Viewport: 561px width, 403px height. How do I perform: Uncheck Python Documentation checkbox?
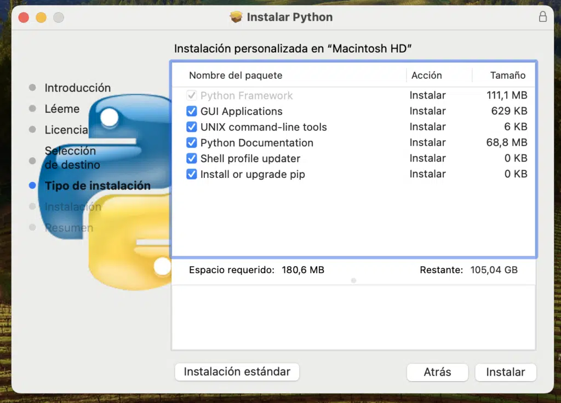click(191, 143)
